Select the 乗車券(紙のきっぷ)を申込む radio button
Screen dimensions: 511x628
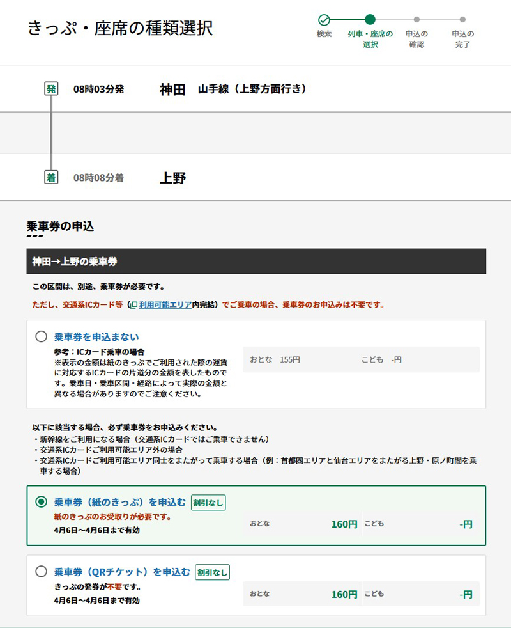42,502
